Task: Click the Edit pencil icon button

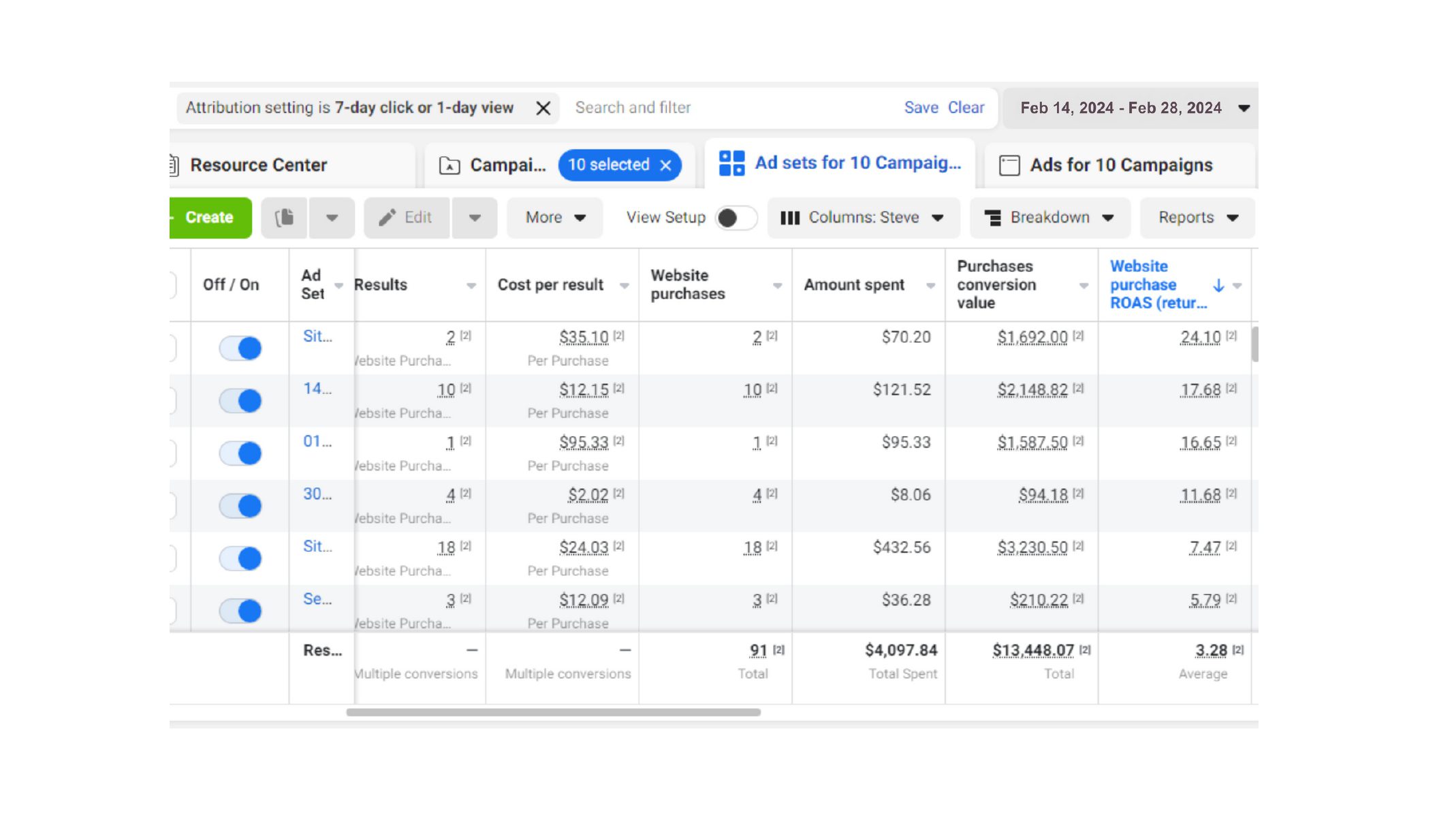Action: 388,218
